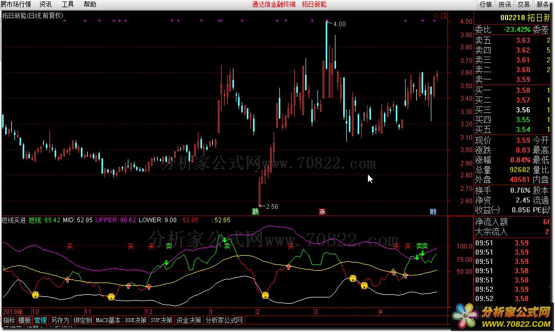Select the highlighted 管理 tab
The width and height of the screenshot is (555, 332).
[x=40, y=320]
